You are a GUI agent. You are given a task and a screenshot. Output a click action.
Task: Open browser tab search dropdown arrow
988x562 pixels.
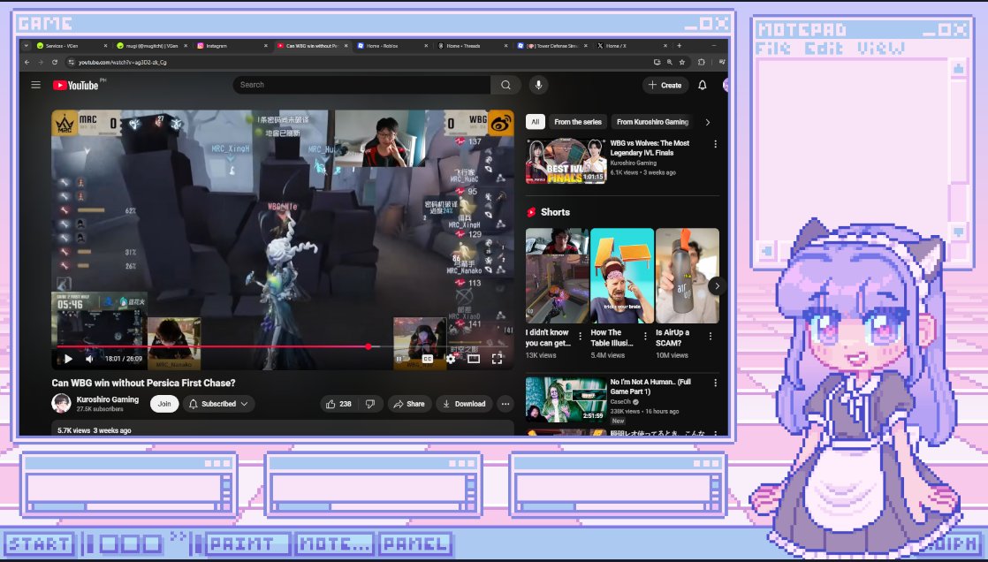[x=26, y=46]
